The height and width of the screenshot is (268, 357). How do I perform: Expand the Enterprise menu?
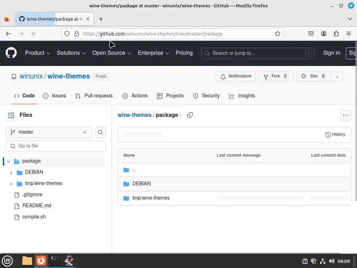click(x=153, y=53)
